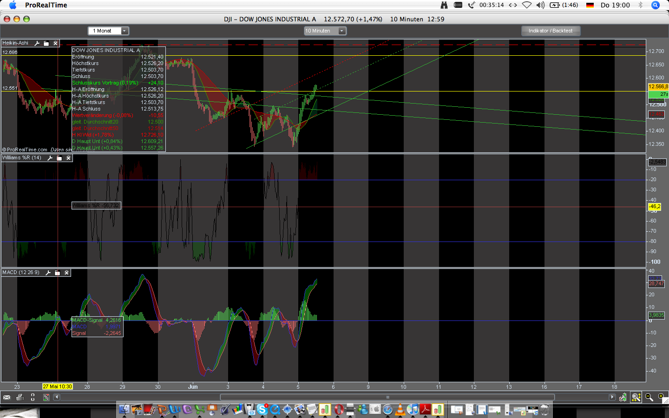The width and height of the screenshot is (669, 418).
Task: Click the Heikin-Ashi panel folder icon
Action: (46, 43)
